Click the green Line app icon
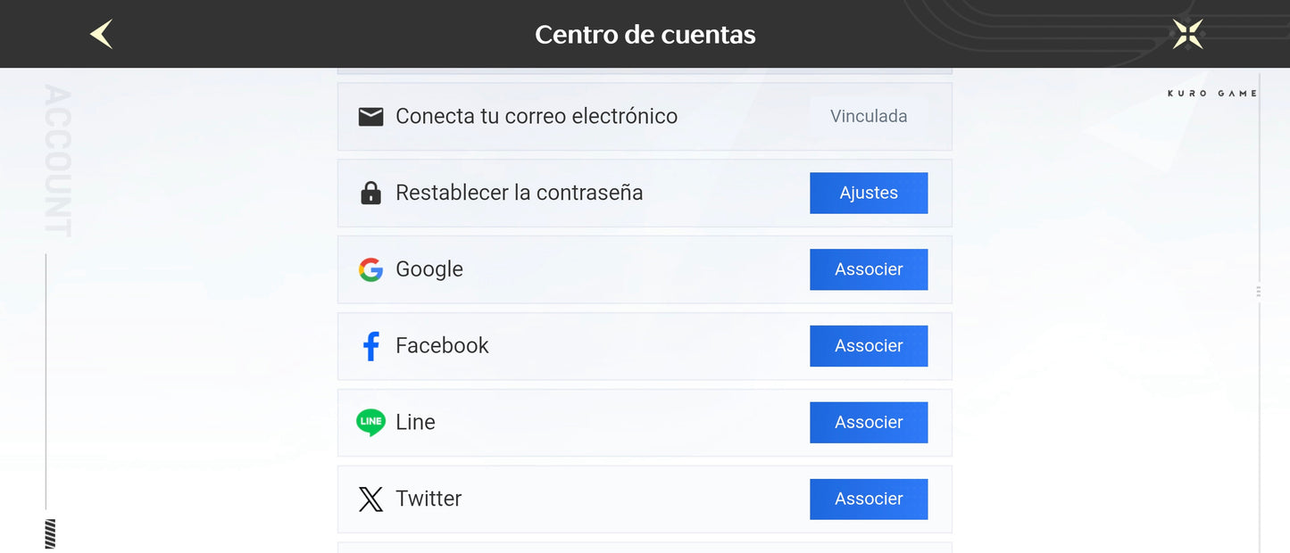This screenshot has height=553, width=1290. pyautogui.click(x=370, y=422)
